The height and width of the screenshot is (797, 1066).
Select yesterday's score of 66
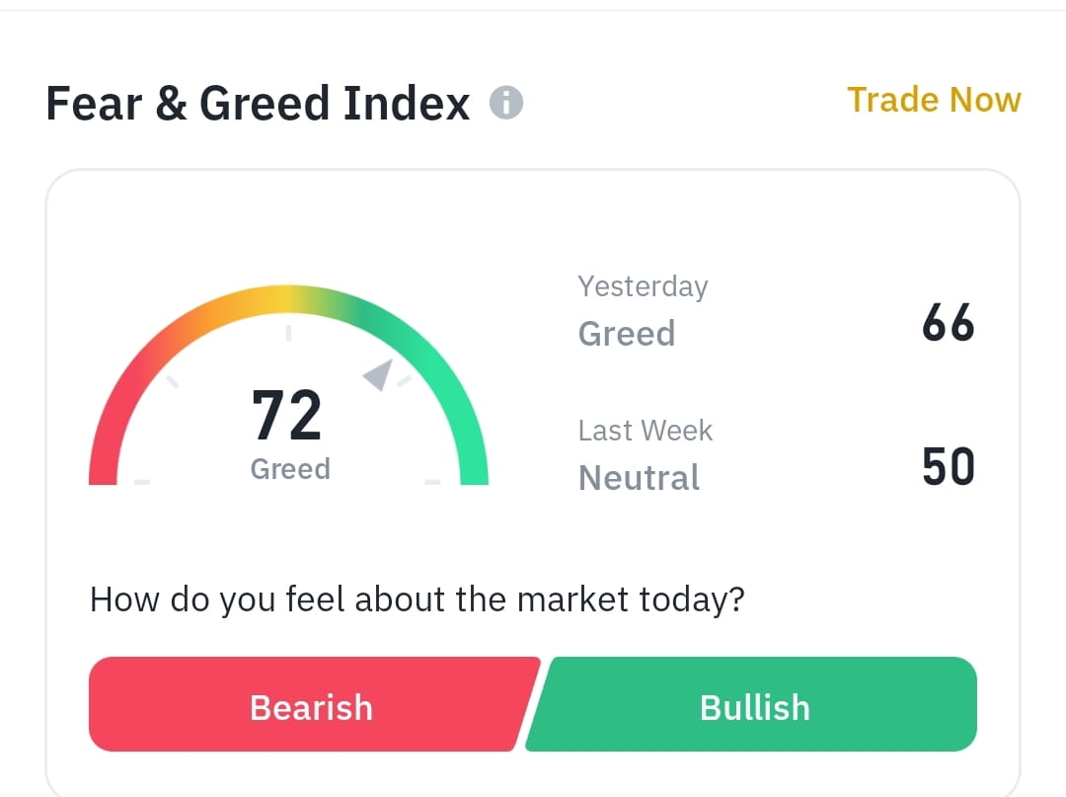[x=947, y=322]
